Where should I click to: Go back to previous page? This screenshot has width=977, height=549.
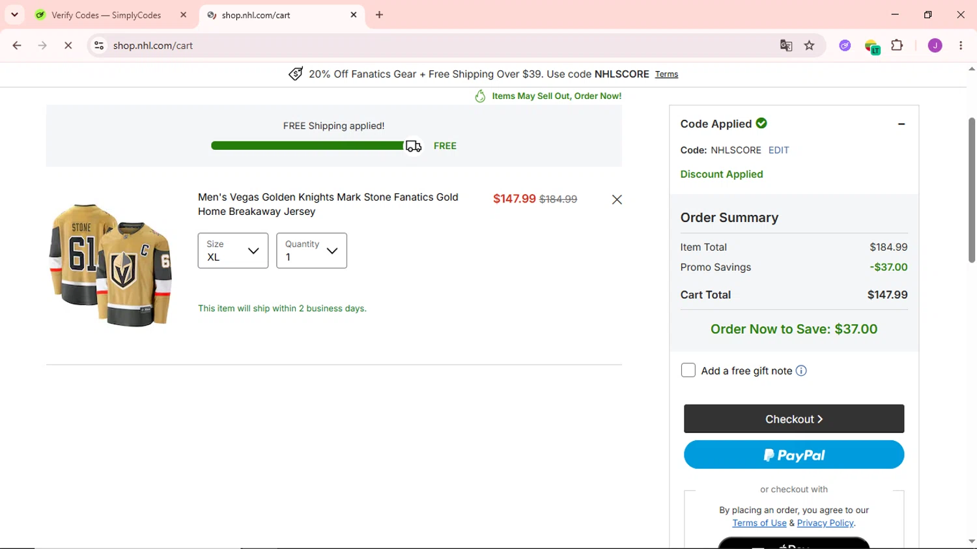click(x=17, y=46)
